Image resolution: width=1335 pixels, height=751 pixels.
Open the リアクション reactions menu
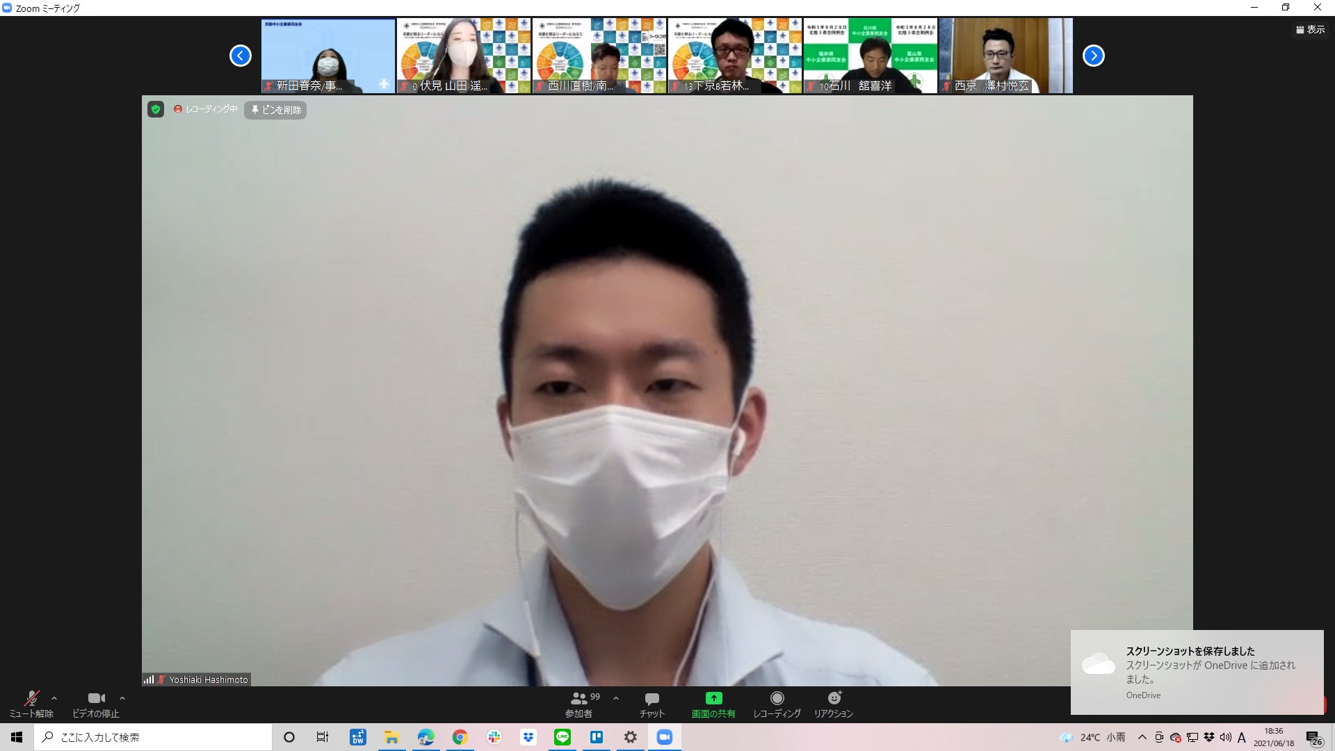point(834,704)
